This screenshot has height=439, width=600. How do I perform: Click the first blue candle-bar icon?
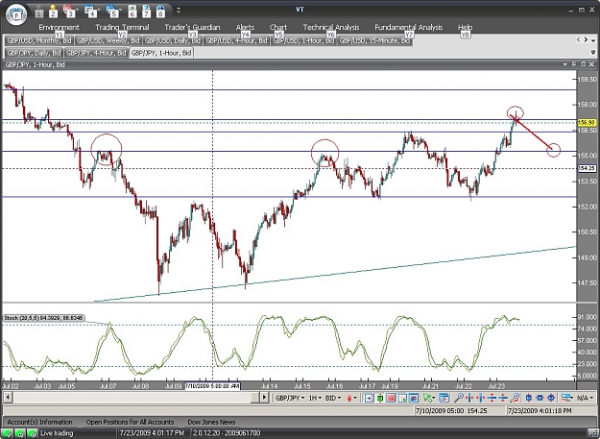pyautogui.click(x=529, y=398)
